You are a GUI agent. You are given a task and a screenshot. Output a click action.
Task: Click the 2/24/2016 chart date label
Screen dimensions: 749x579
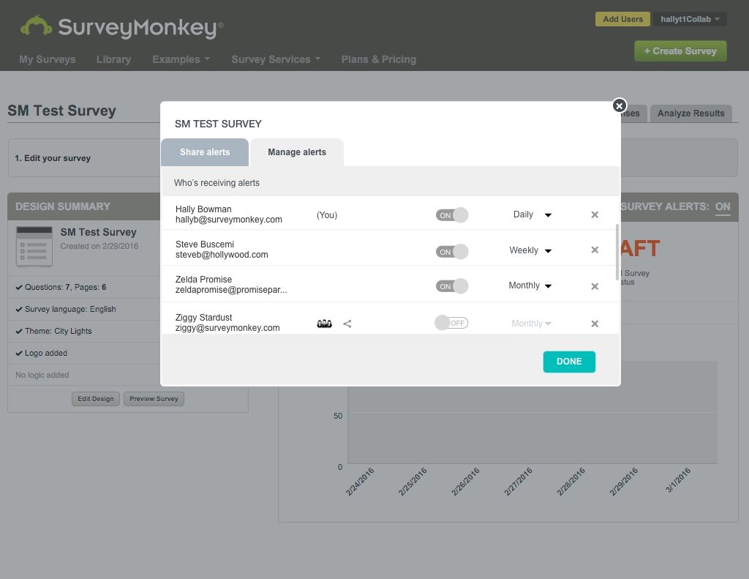pyautogui.click(x=360, y=482)
